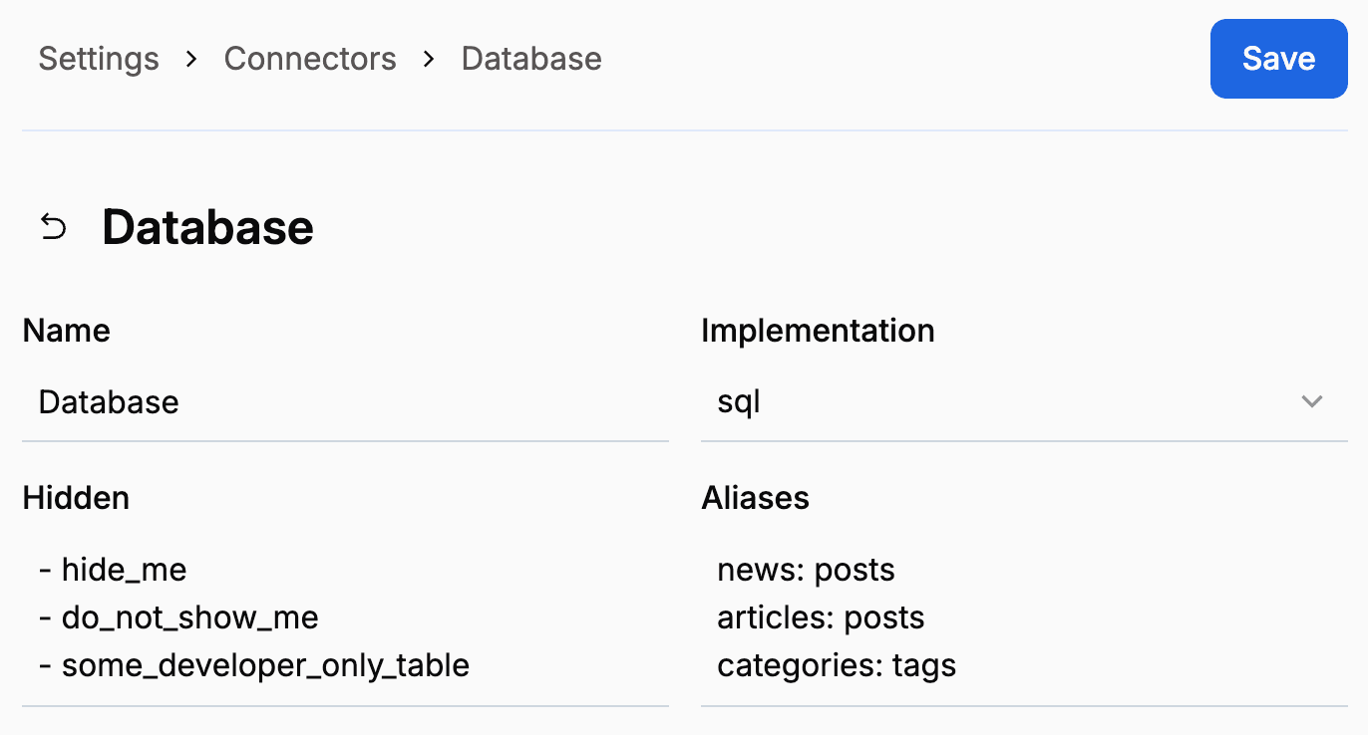Viewport: 1368px width, 735px height.
Task: Save the Database connector settings
Action: tap(1278, 58)
